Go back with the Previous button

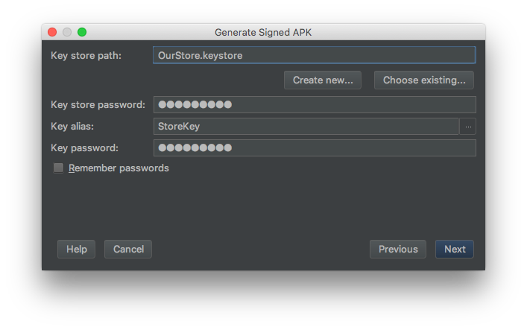(x=398, y=250)
